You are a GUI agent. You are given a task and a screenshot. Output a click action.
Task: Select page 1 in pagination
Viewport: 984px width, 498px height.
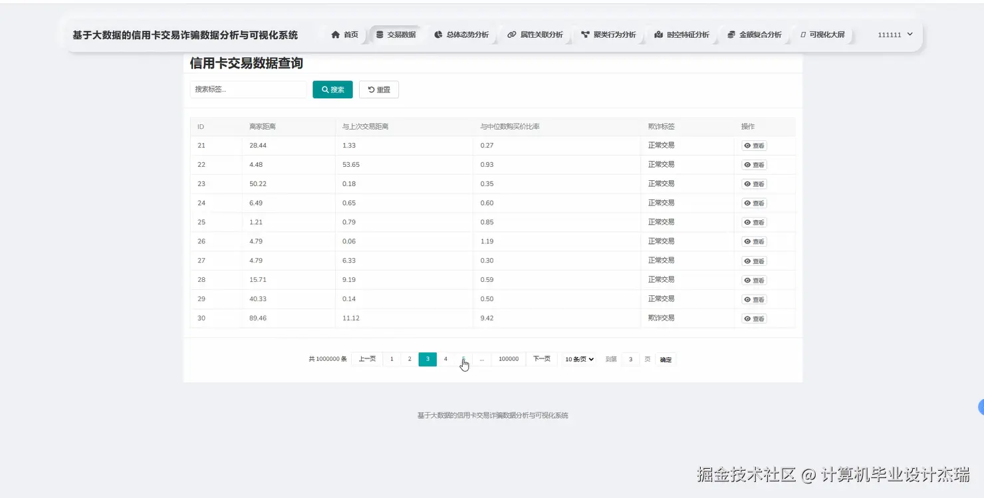392,359
